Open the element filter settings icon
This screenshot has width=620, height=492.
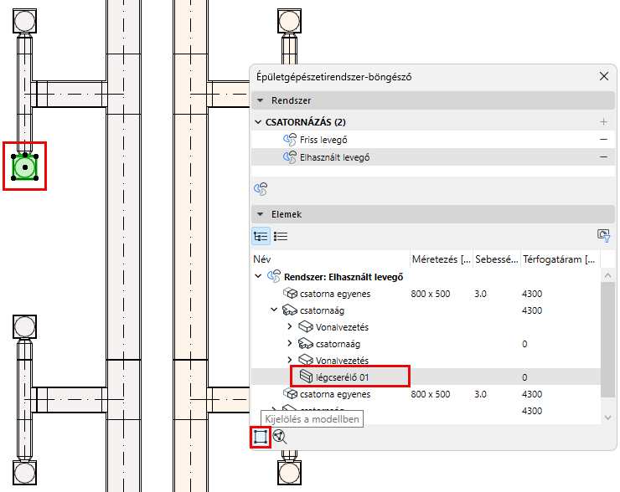(x=603, y=236)
